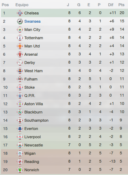Click the Liverpool crest icon

click(x=20, y=137)
